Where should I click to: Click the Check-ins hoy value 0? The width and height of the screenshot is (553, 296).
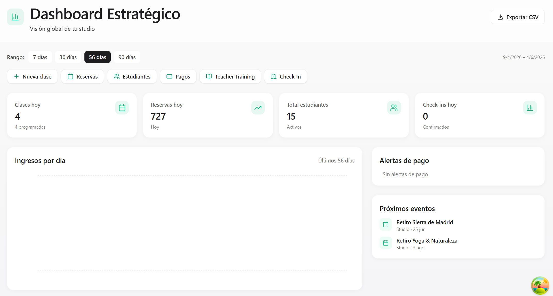tap(425, 116)
